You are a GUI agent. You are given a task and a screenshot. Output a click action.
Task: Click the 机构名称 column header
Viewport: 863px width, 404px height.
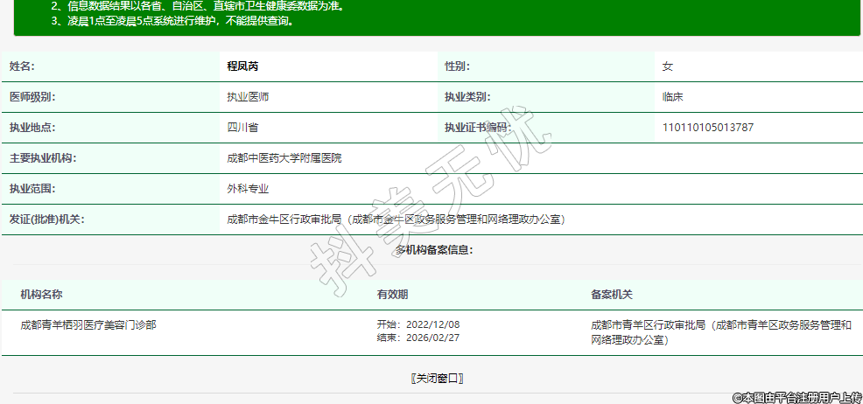click(x=41, y=295)
